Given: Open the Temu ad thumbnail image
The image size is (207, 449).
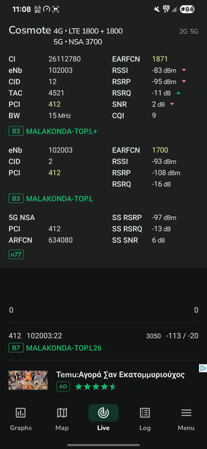Looking at the screenshot, I should click(x=28, y=380).
